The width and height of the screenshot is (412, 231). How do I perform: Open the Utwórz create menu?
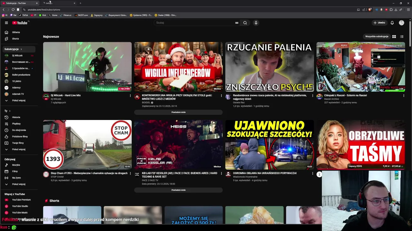379,23
